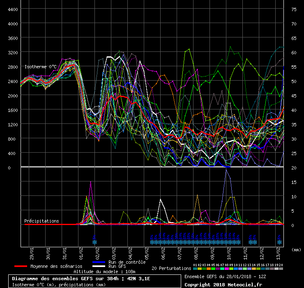The image size is (304, 288).
Task: Click the 'Précipitations' chart label
Action: (41, 221)
